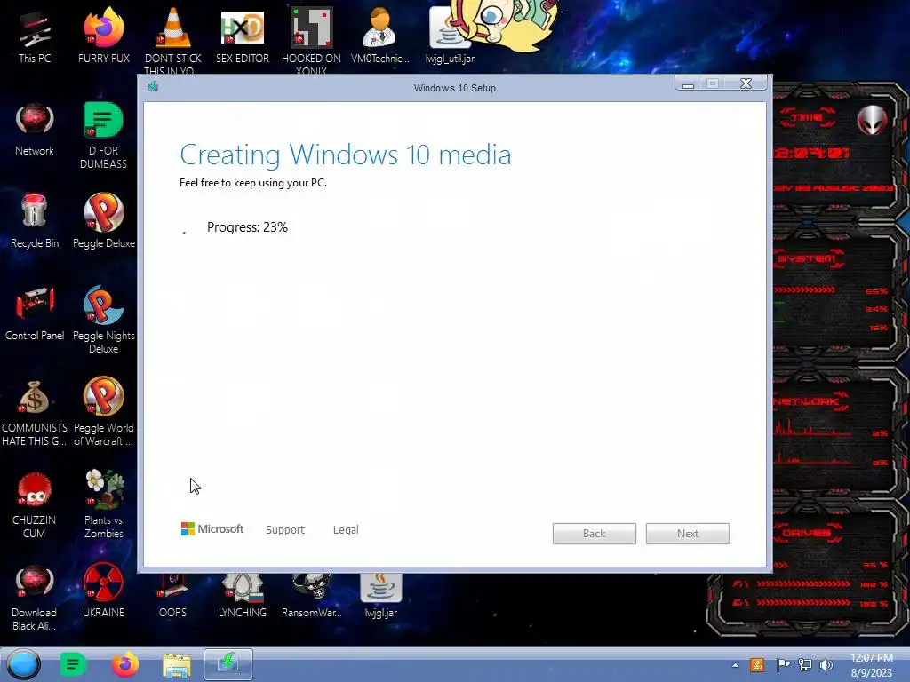The image size is (910, 682).
Task: Open the Action Center flag icon
Action: (783, 664)
